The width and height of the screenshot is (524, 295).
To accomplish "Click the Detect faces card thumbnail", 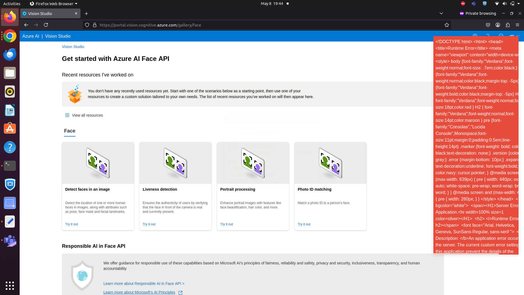I will [98, 163].
